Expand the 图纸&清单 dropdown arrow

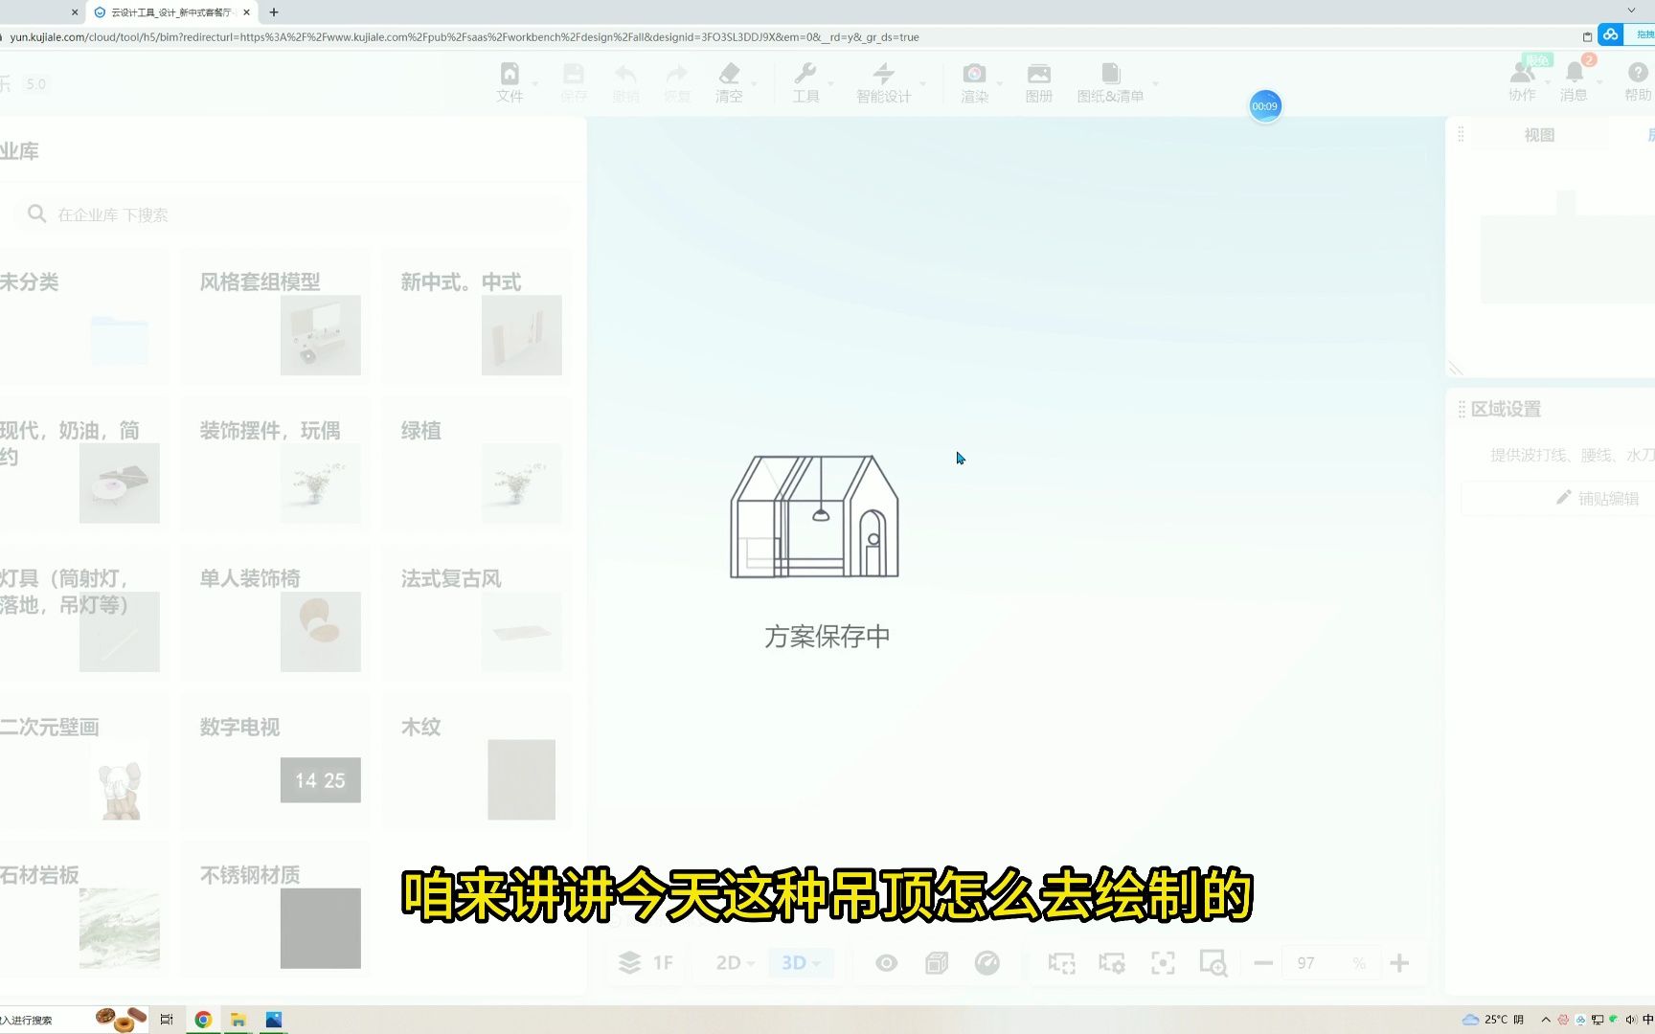pos(1155,84)
